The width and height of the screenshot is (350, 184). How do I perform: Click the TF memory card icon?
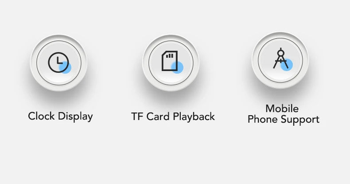point(170,61)
